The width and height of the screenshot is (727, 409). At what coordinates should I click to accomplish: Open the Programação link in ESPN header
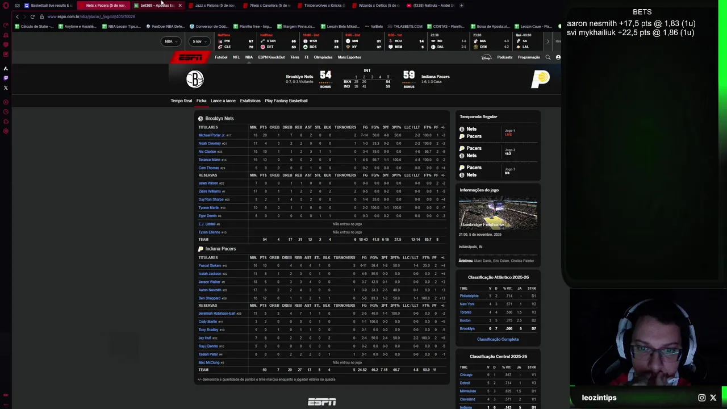point(529,57)
